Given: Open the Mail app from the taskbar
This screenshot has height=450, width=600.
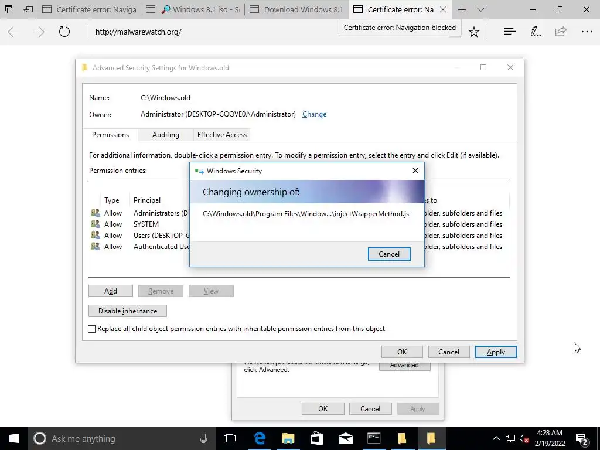Looking at the screenshot, I should coord(345,438).
